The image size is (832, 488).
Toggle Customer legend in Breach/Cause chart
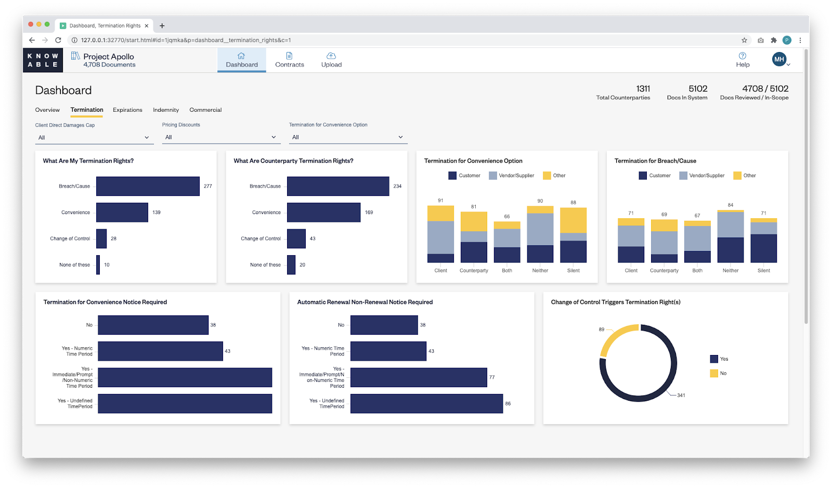(655, 176)
